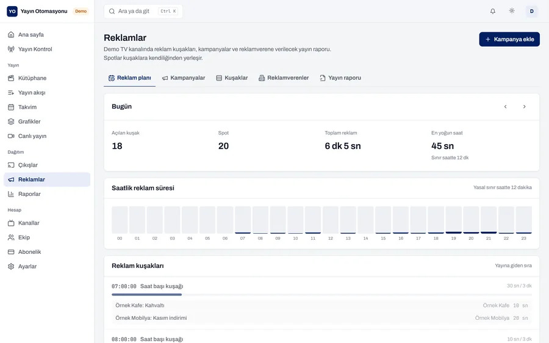
Task: Click the Demo badge
Action: tap(81, 11)
